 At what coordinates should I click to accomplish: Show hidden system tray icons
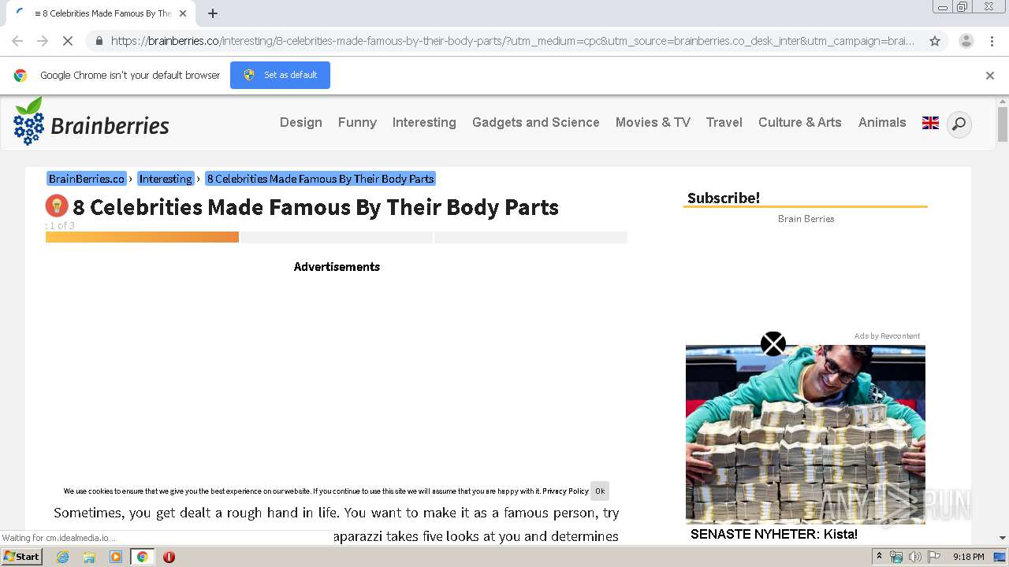[x=879, y=557]
